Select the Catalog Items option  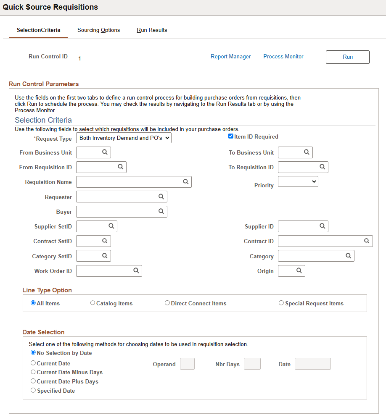[93, 303]
